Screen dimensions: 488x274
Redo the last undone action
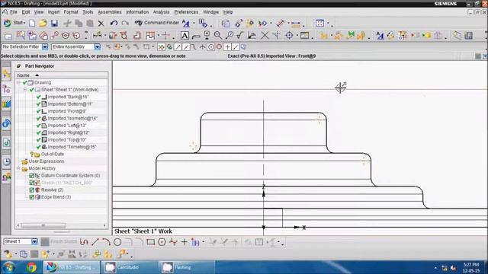[x=125, y=23]
